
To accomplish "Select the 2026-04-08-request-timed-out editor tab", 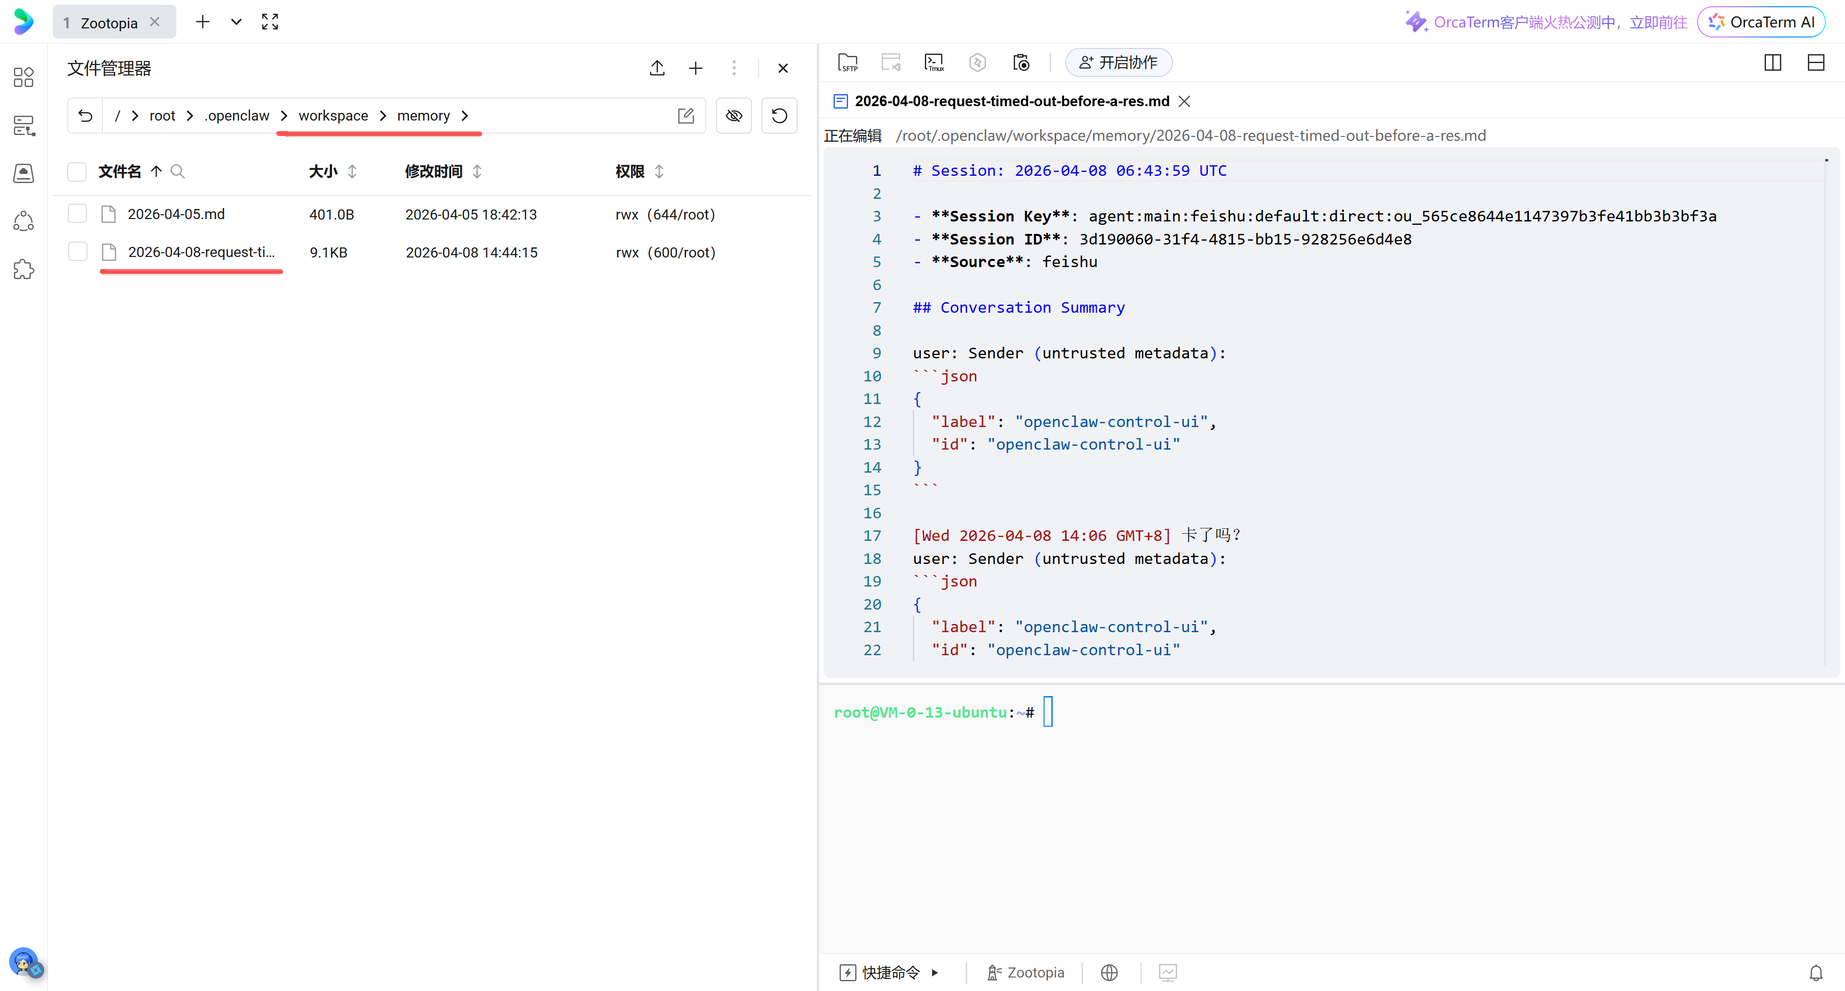I will (x=1012, y=102).
